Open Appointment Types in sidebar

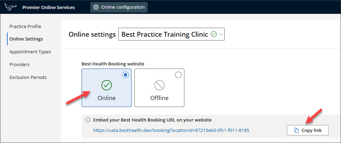pos(30,52)
